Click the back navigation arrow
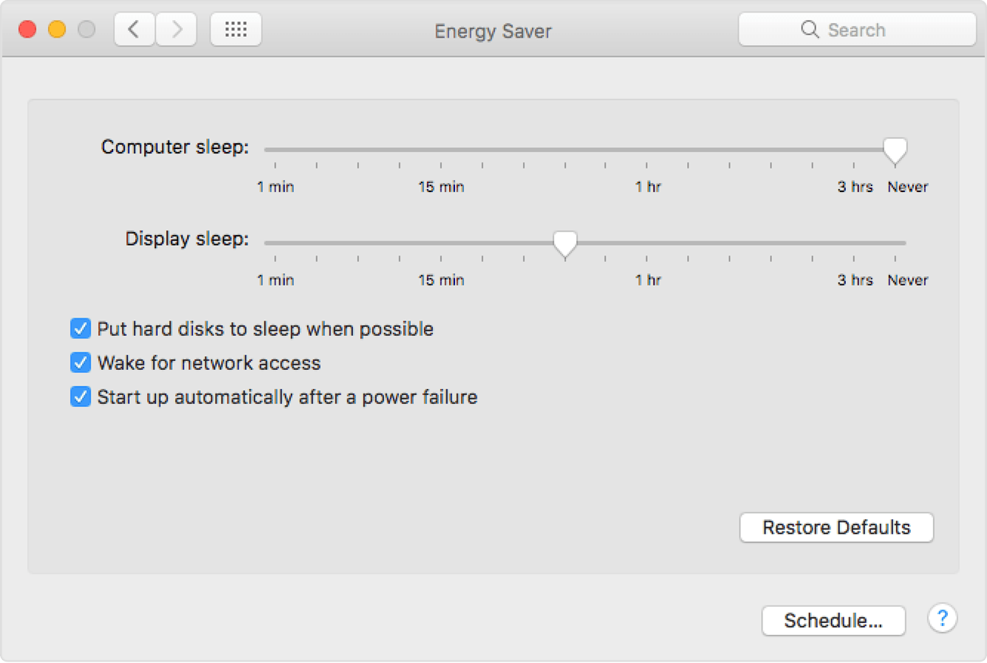Image resolution: width=987 pixels, height=663 pixels. [x=134, y=30]
